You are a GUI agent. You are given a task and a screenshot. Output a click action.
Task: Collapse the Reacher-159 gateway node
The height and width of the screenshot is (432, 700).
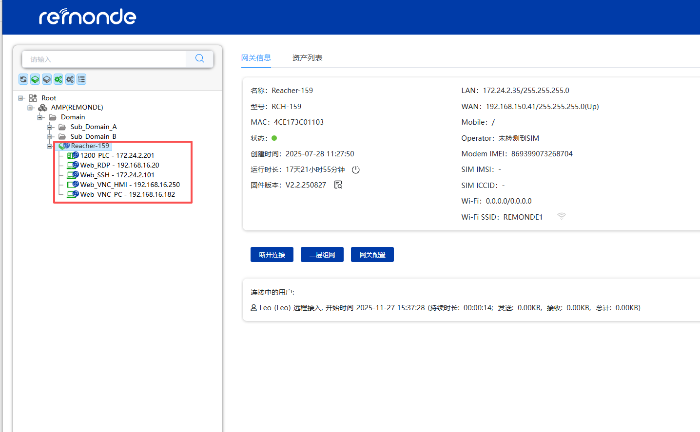(50, 146)
